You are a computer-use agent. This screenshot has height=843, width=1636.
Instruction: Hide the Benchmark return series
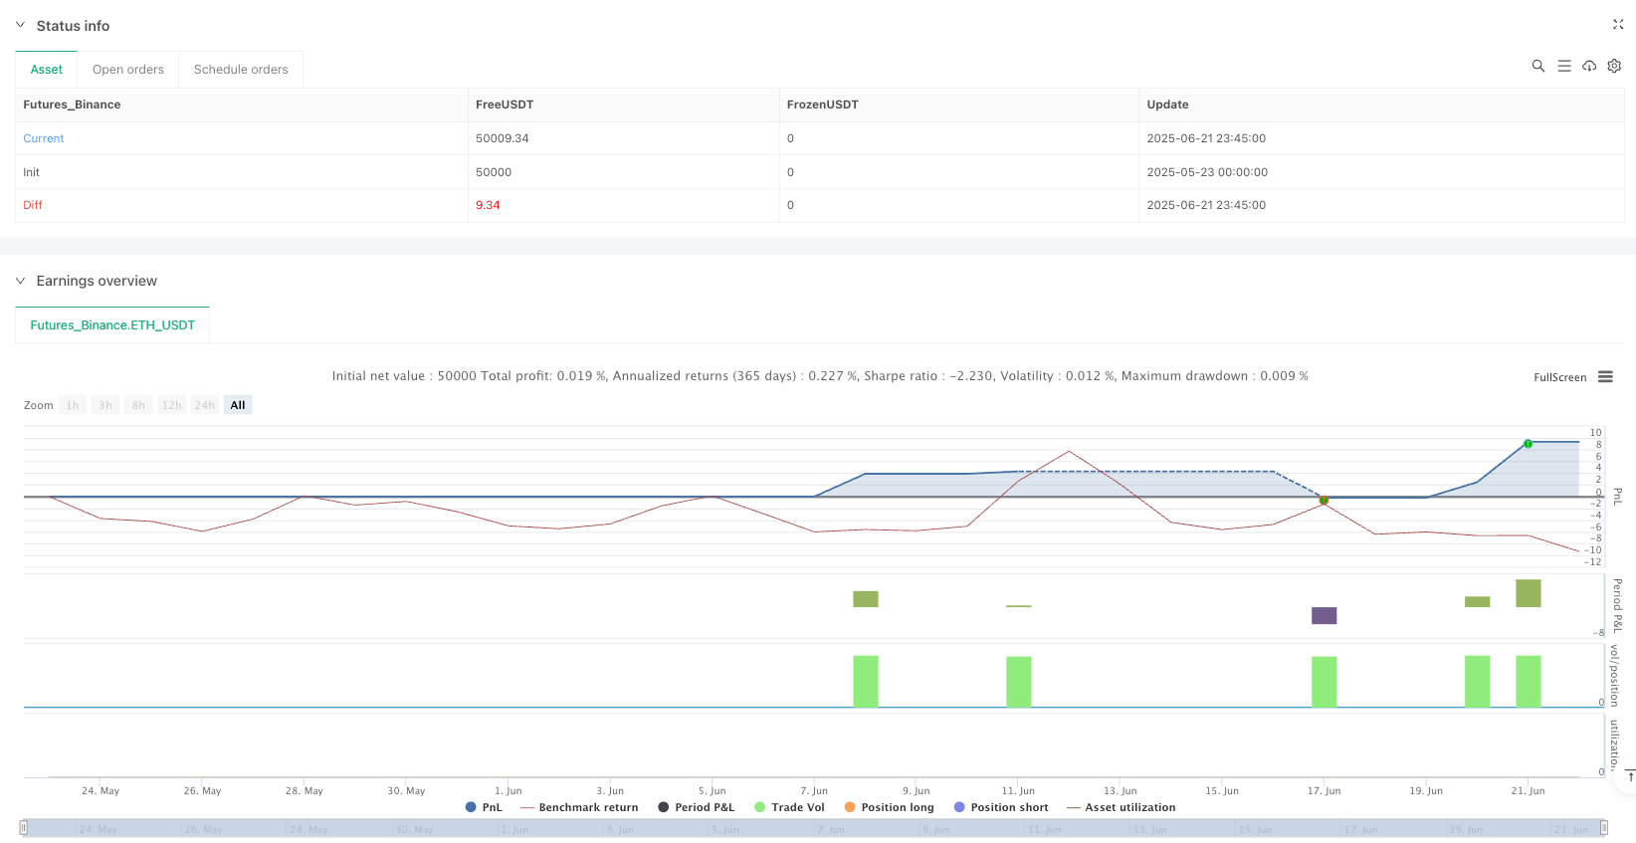click(x=578, y=807)
